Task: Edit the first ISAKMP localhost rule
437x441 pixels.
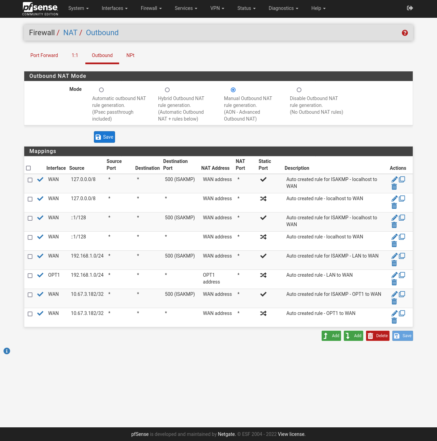Action: tap(394, 179)
